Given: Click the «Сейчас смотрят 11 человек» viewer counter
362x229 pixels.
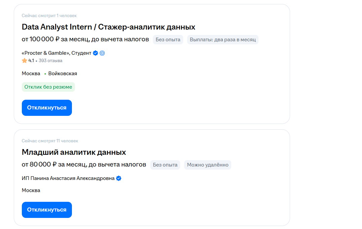Looking at the screenshot, I should [50, 141].
